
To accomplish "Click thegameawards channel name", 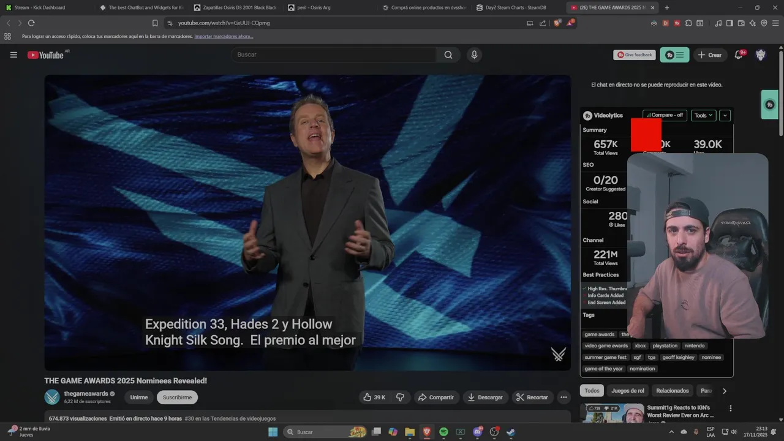I will (86, 394).
